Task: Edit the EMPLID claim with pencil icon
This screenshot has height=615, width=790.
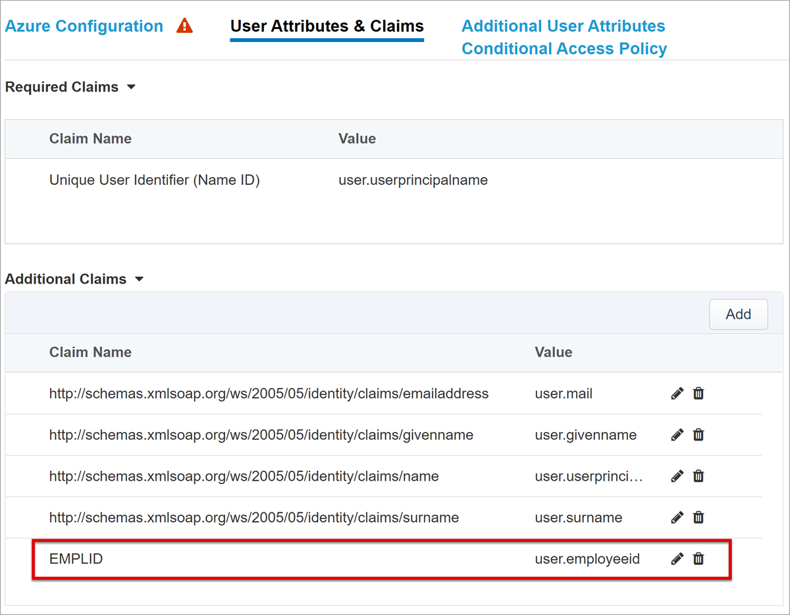Action: [677, 559]
